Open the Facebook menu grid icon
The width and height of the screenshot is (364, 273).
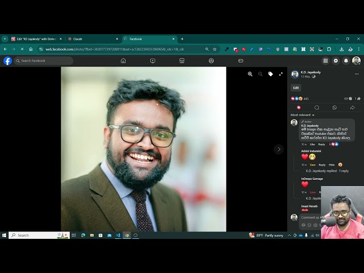tap(325, 61)
